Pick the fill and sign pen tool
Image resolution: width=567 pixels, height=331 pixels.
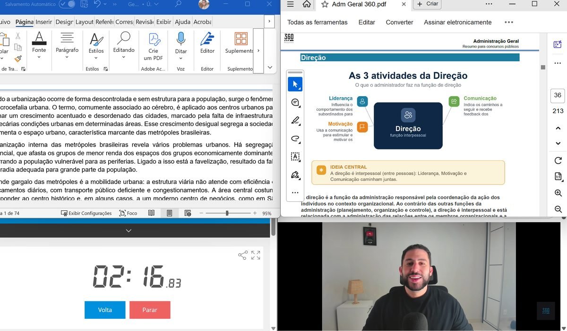[x=295, y=175]
